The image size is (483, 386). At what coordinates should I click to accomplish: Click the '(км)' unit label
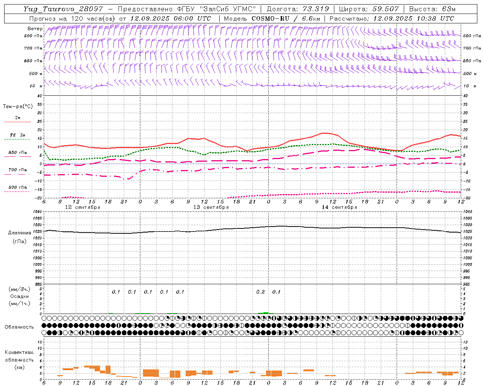tap(19, 367)
